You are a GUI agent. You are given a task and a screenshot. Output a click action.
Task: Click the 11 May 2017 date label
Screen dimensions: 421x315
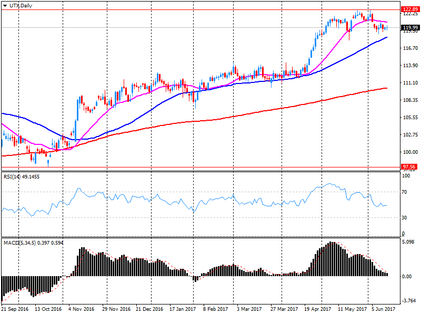(x=352, y=309)
